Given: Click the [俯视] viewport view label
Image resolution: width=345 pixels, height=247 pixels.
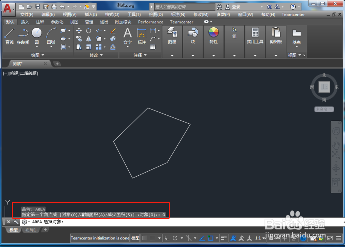Looking at the screenshot, I should [14, 73].
